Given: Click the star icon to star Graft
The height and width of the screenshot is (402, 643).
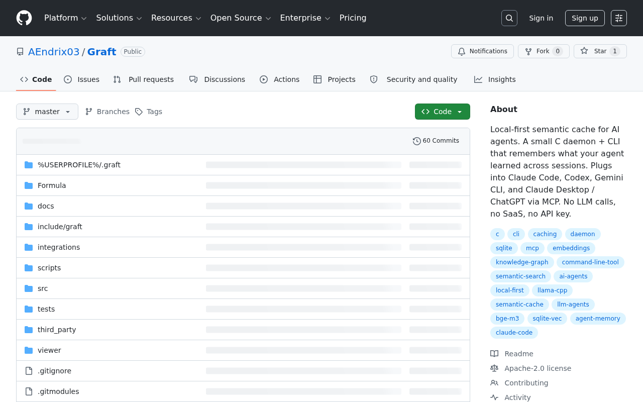Looking at the screenshot, I should (584, 51).
